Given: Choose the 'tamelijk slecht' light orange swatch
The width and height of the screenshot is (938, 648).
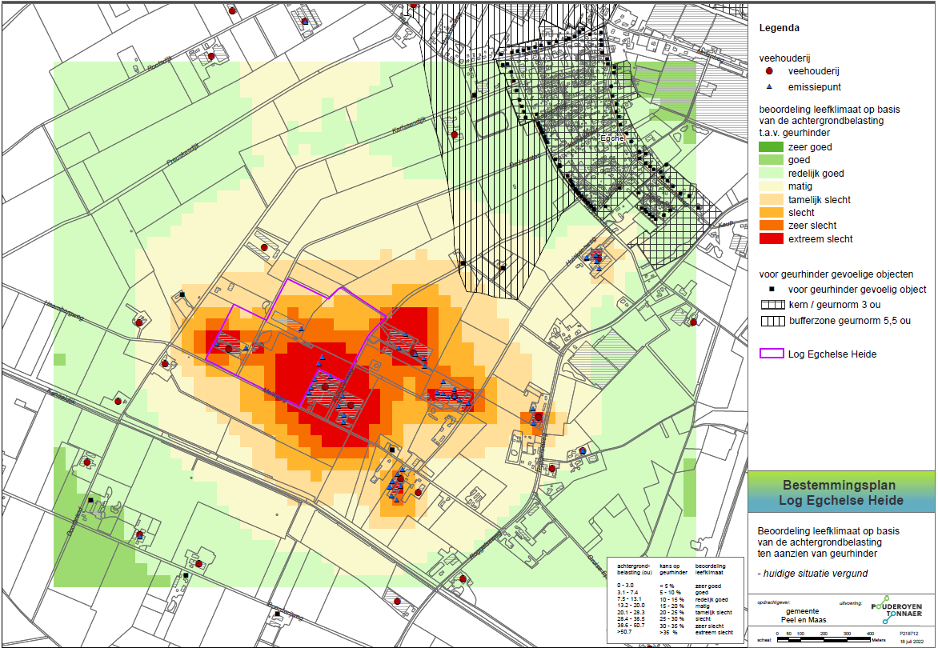Looking at the screenshot, I should point(772,200).
